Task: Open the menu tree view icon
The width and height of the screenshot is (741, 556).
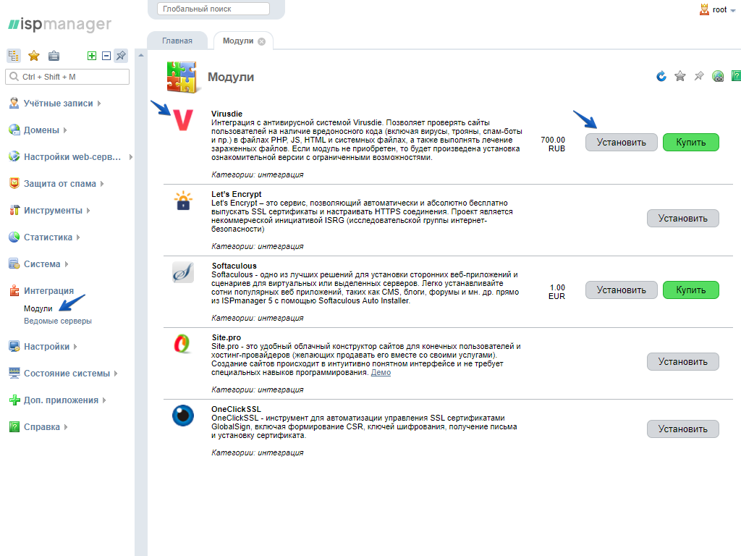Action: (x=13, y=56)
